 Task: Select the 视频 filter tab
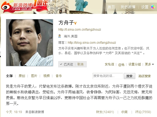47,76
